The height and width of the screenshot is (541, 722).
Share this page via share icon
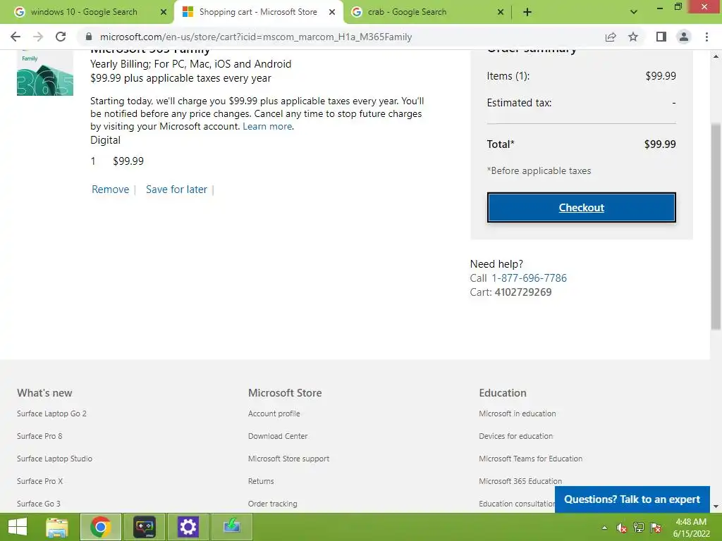tap(611, 37)
